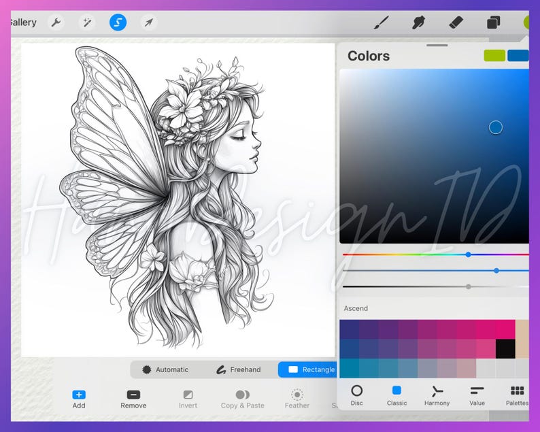This screenshot has width=540, height=432.
Task: Tap the Invert selection button
Action: click(188, 399)
